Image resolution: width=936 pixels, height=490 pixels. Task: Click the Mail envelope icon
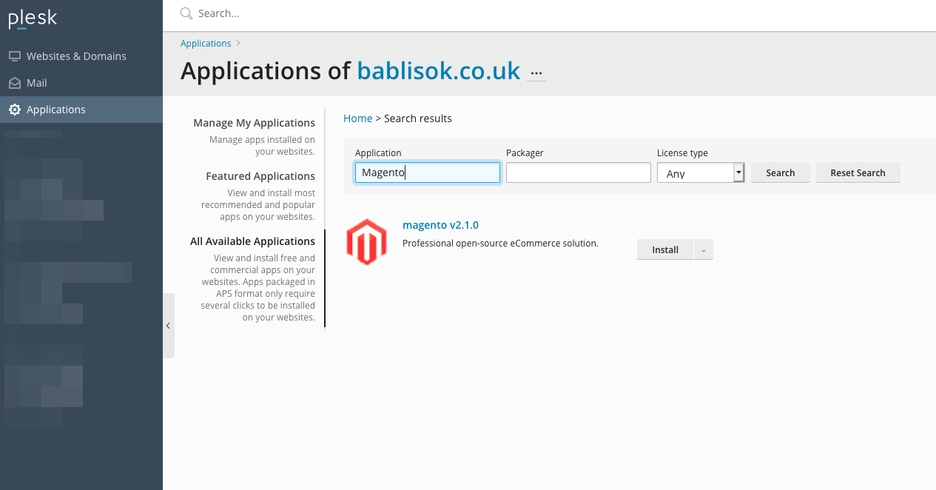pos(15,83)
